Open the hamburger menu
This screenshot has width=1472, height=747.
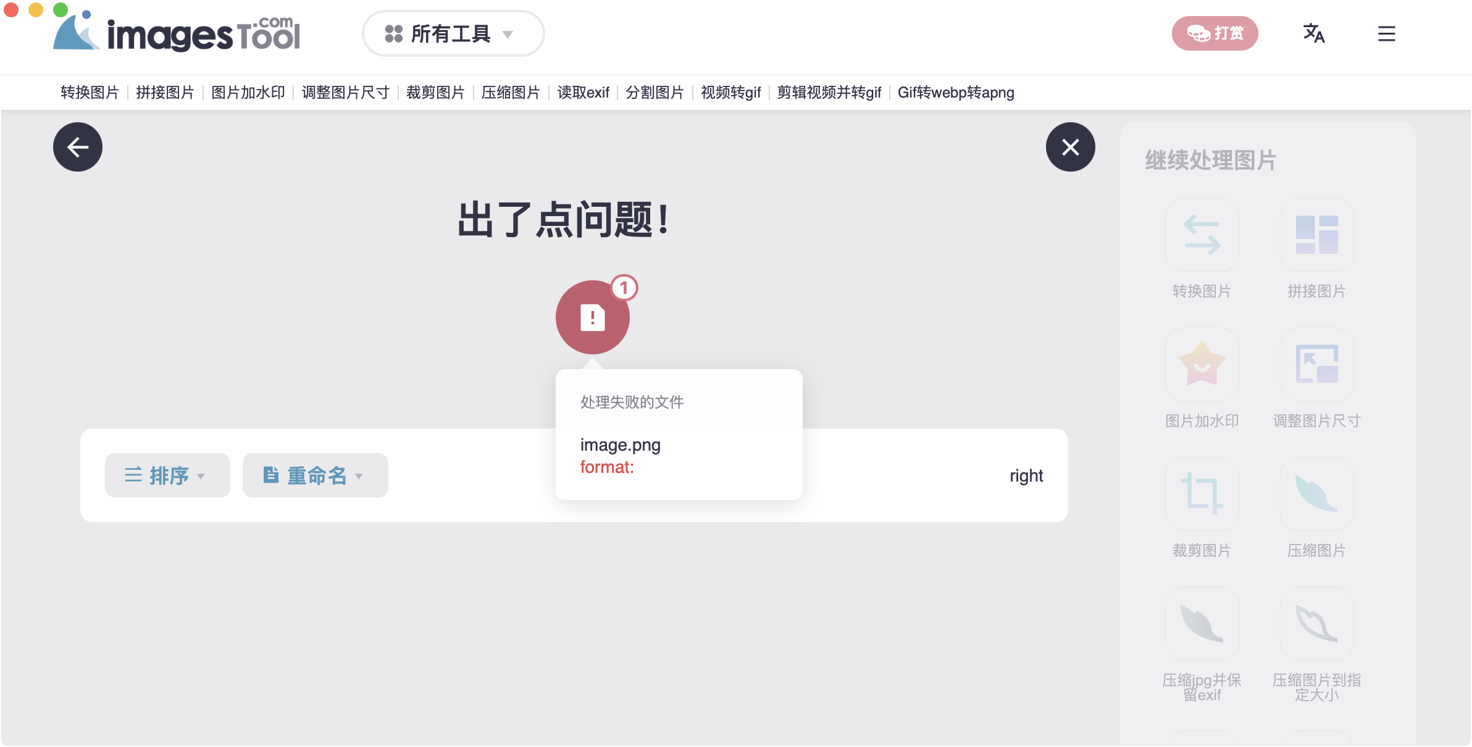[1386, 34]
